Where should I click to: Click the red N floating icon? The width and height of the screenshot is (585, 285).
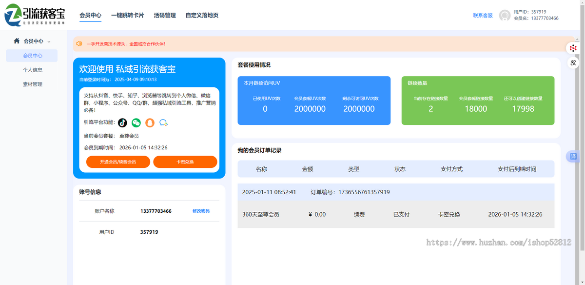[573, 48]
